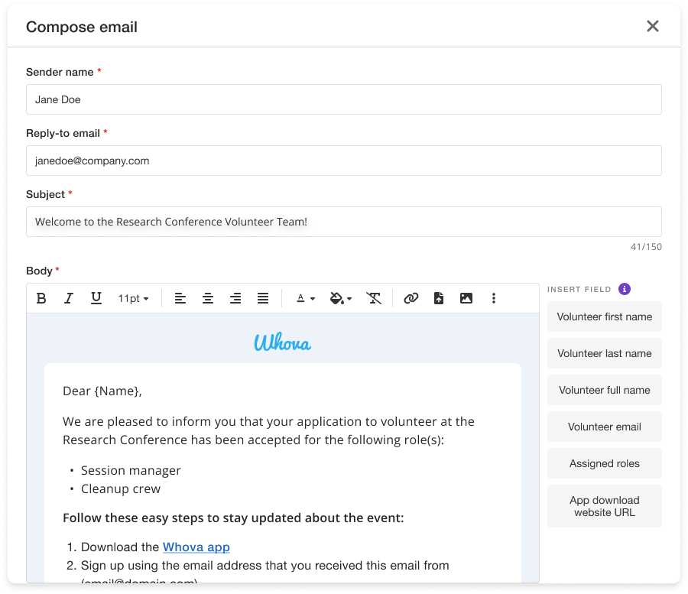This screenshot has width=688, height=594.
Task: Insert the Volunteer first name field
Action: [605, 316]
